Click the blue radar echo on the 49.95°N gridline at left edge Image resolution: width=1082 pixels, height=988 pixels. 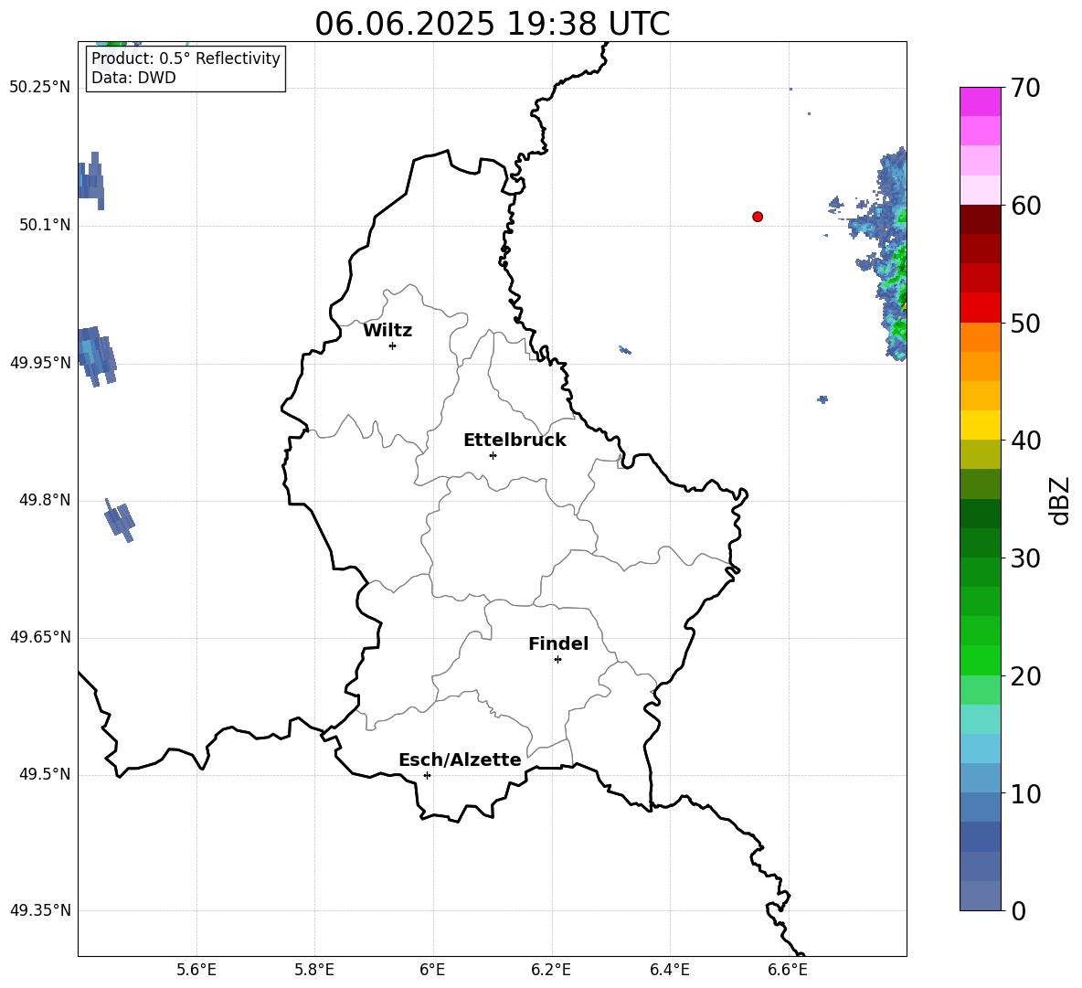[x=96, y=356]
